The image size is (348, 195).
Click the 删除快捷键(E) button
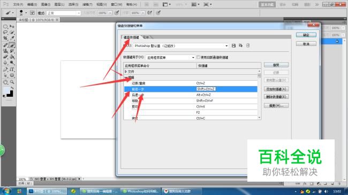click(276, 97)
